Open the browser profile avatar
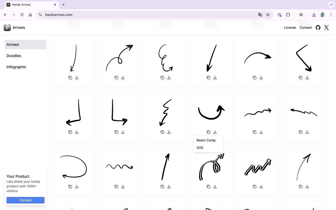336x210 pixels. point(323,15)
